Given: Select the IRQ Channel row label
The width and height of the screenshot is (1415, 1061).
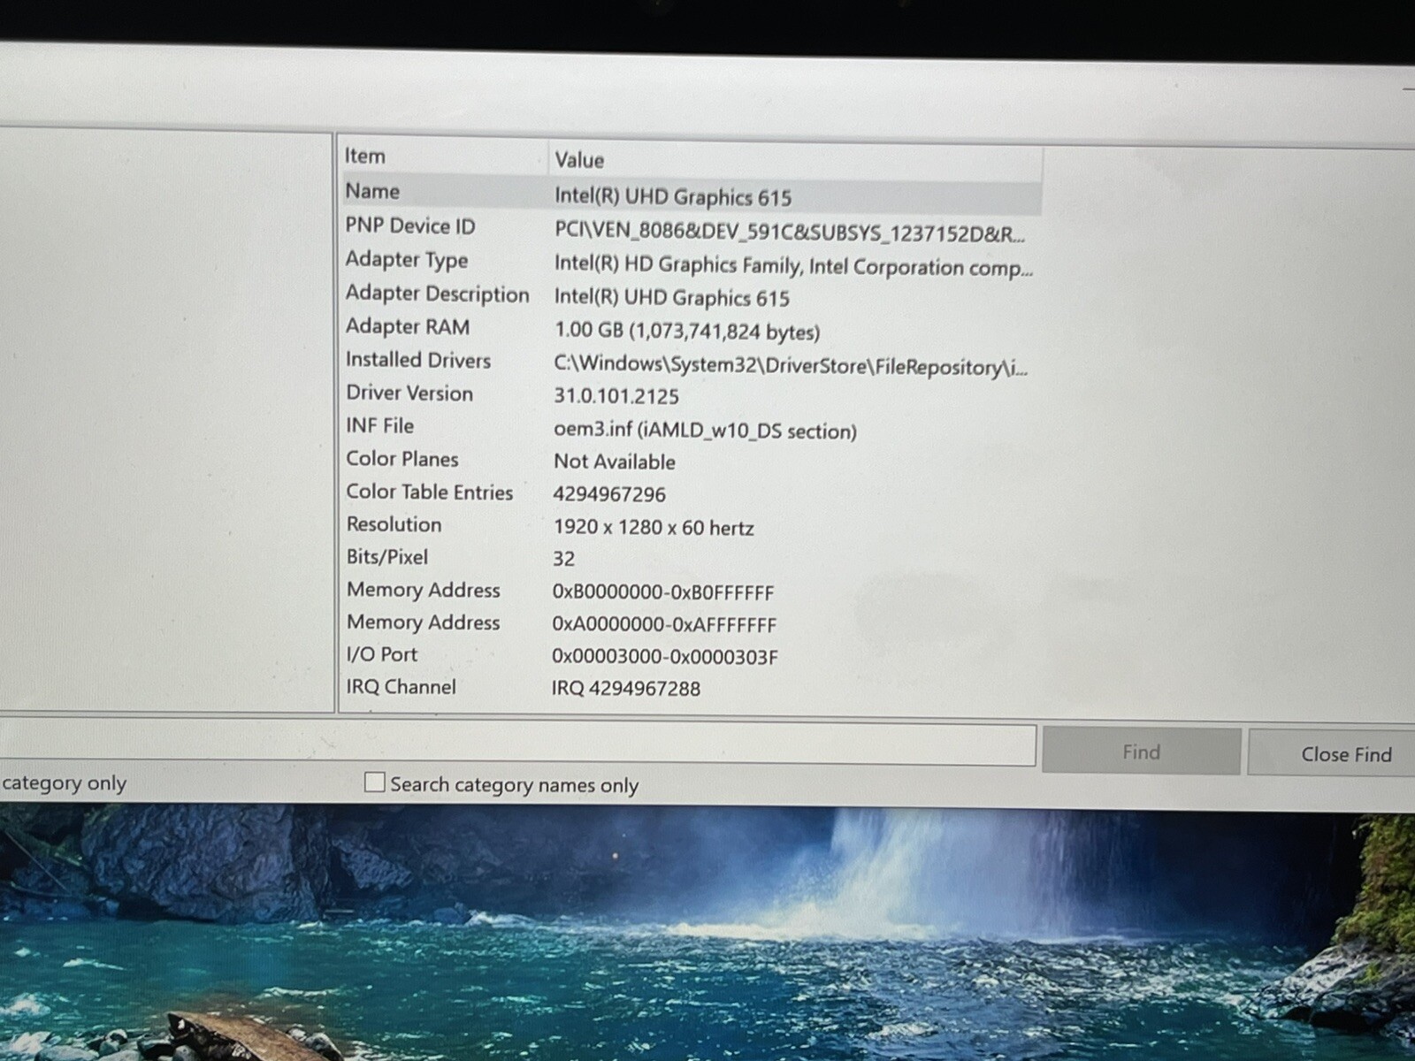Looking at the screenshot, I should tap(402, 686).
